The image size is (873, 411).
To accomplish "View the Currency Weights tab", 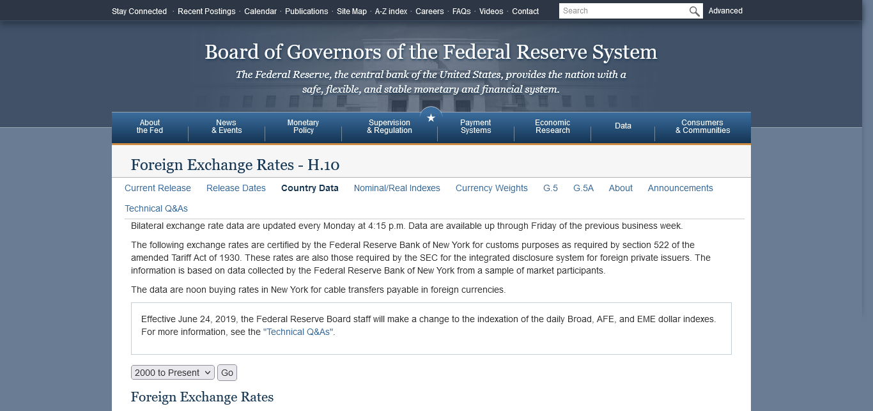I will tap(491, 188).
